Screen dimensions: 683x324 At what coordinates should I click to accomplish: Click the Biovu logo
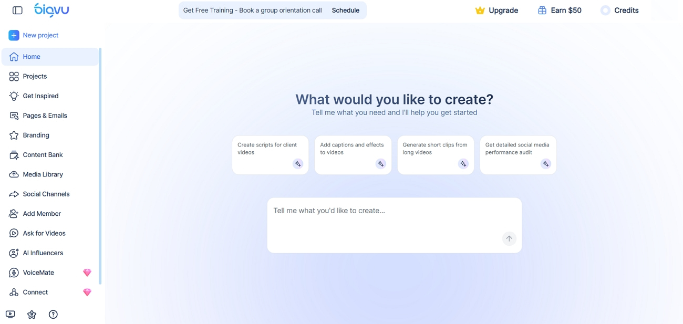[51, 10]
